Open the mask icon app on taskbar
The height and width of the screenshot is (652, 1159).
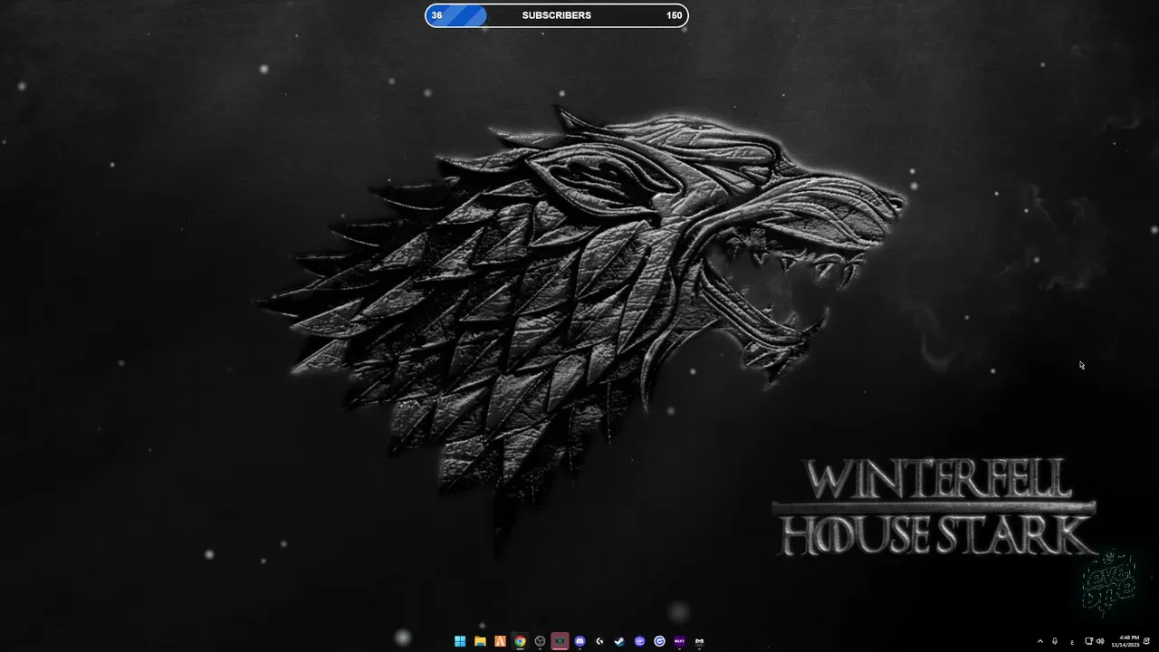pyautogui.click(x=699, y=641)
